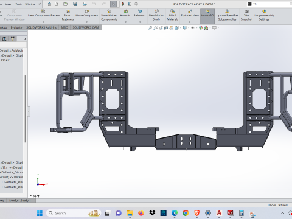The image size is (292, 219).
Task: Switch to the MBD tab
Action: point(64,27)
